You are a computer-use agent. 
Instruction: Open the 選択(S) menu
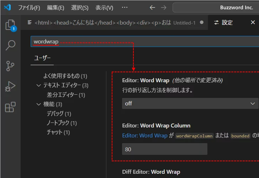(80, 7)
